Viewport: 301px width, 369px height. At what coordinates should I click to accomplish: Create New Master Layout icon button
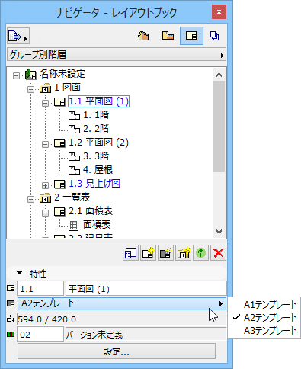pyautogui.click(x=165, y=253)
